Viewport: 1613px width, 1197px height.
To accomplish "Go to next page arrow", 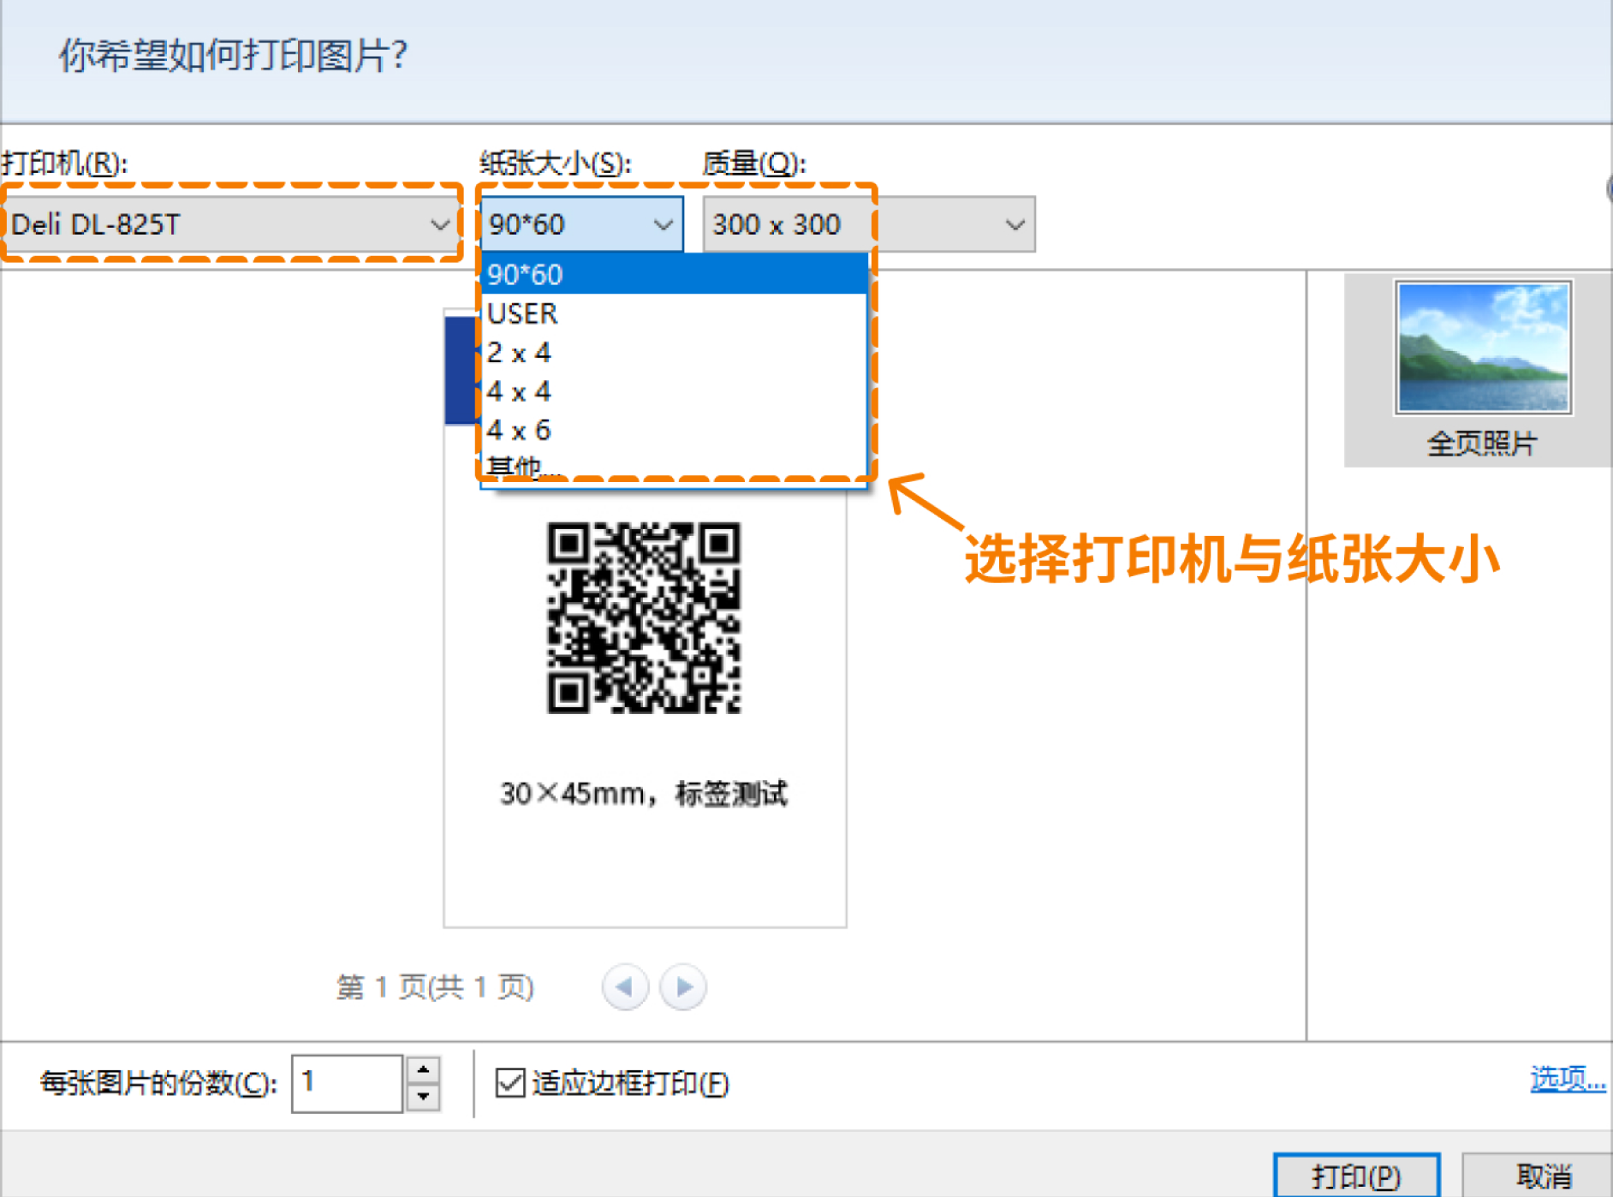I will click(683, 987).
